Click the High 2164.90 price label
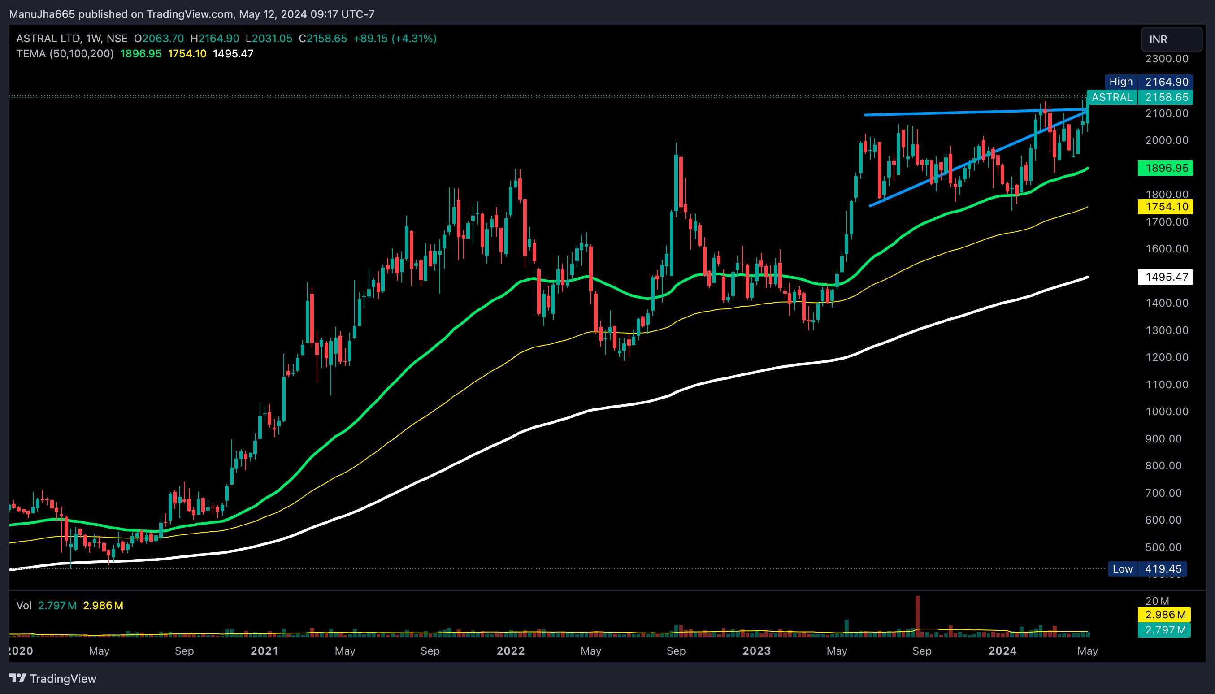 coord(1149,82)
